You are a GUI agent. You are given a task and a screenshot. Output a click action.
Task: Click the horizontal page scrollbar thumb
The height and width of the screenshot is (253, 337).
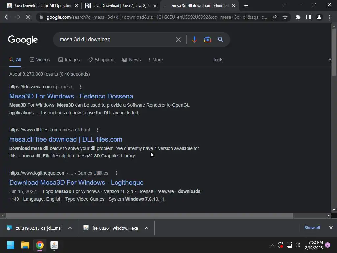pyautogui.click(x=149, y=215)
